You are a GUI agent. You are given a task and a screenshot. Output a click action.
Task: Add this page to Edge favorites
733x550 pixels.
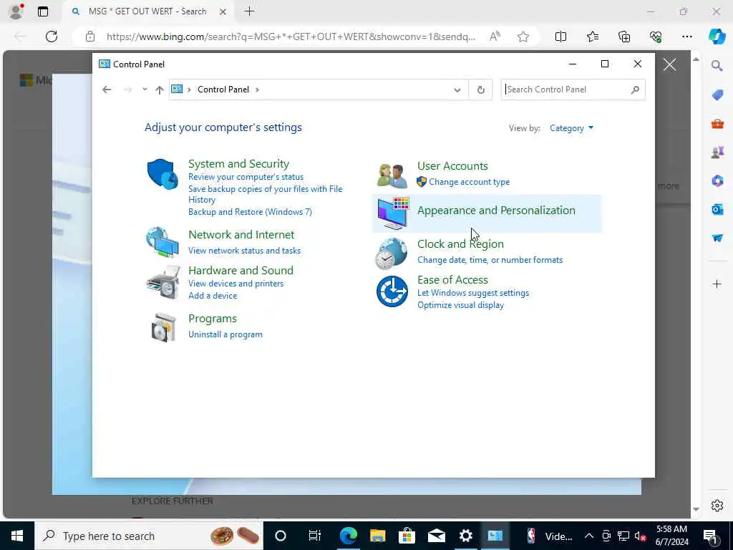pos(523,37)
